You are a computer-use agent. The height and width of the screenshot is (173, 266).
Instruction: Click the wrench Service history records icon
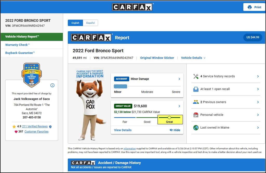pos(196,76)
